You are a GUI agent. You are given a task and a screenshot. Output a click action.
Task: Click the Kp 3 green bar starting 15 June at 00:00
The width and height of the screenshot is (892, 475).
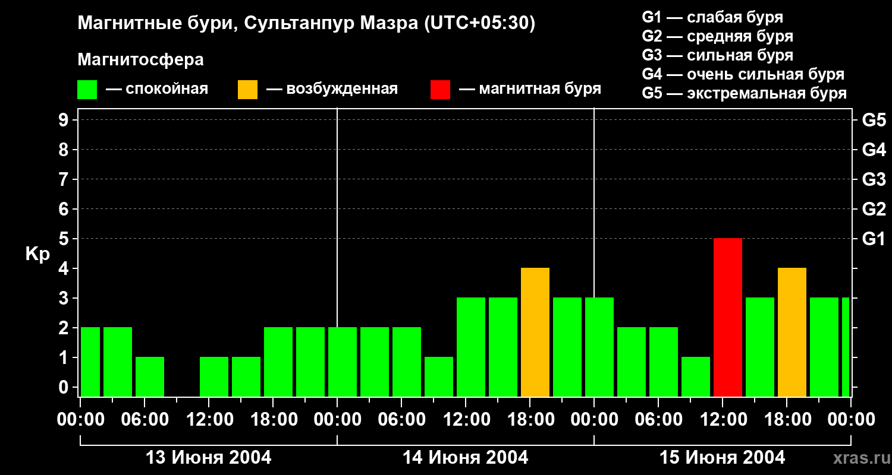[599, 347]
